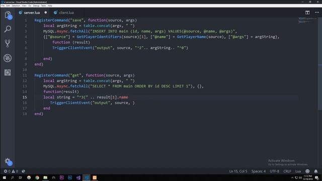Open Adobe Premiere from the taskbar

tap(61, 177)
